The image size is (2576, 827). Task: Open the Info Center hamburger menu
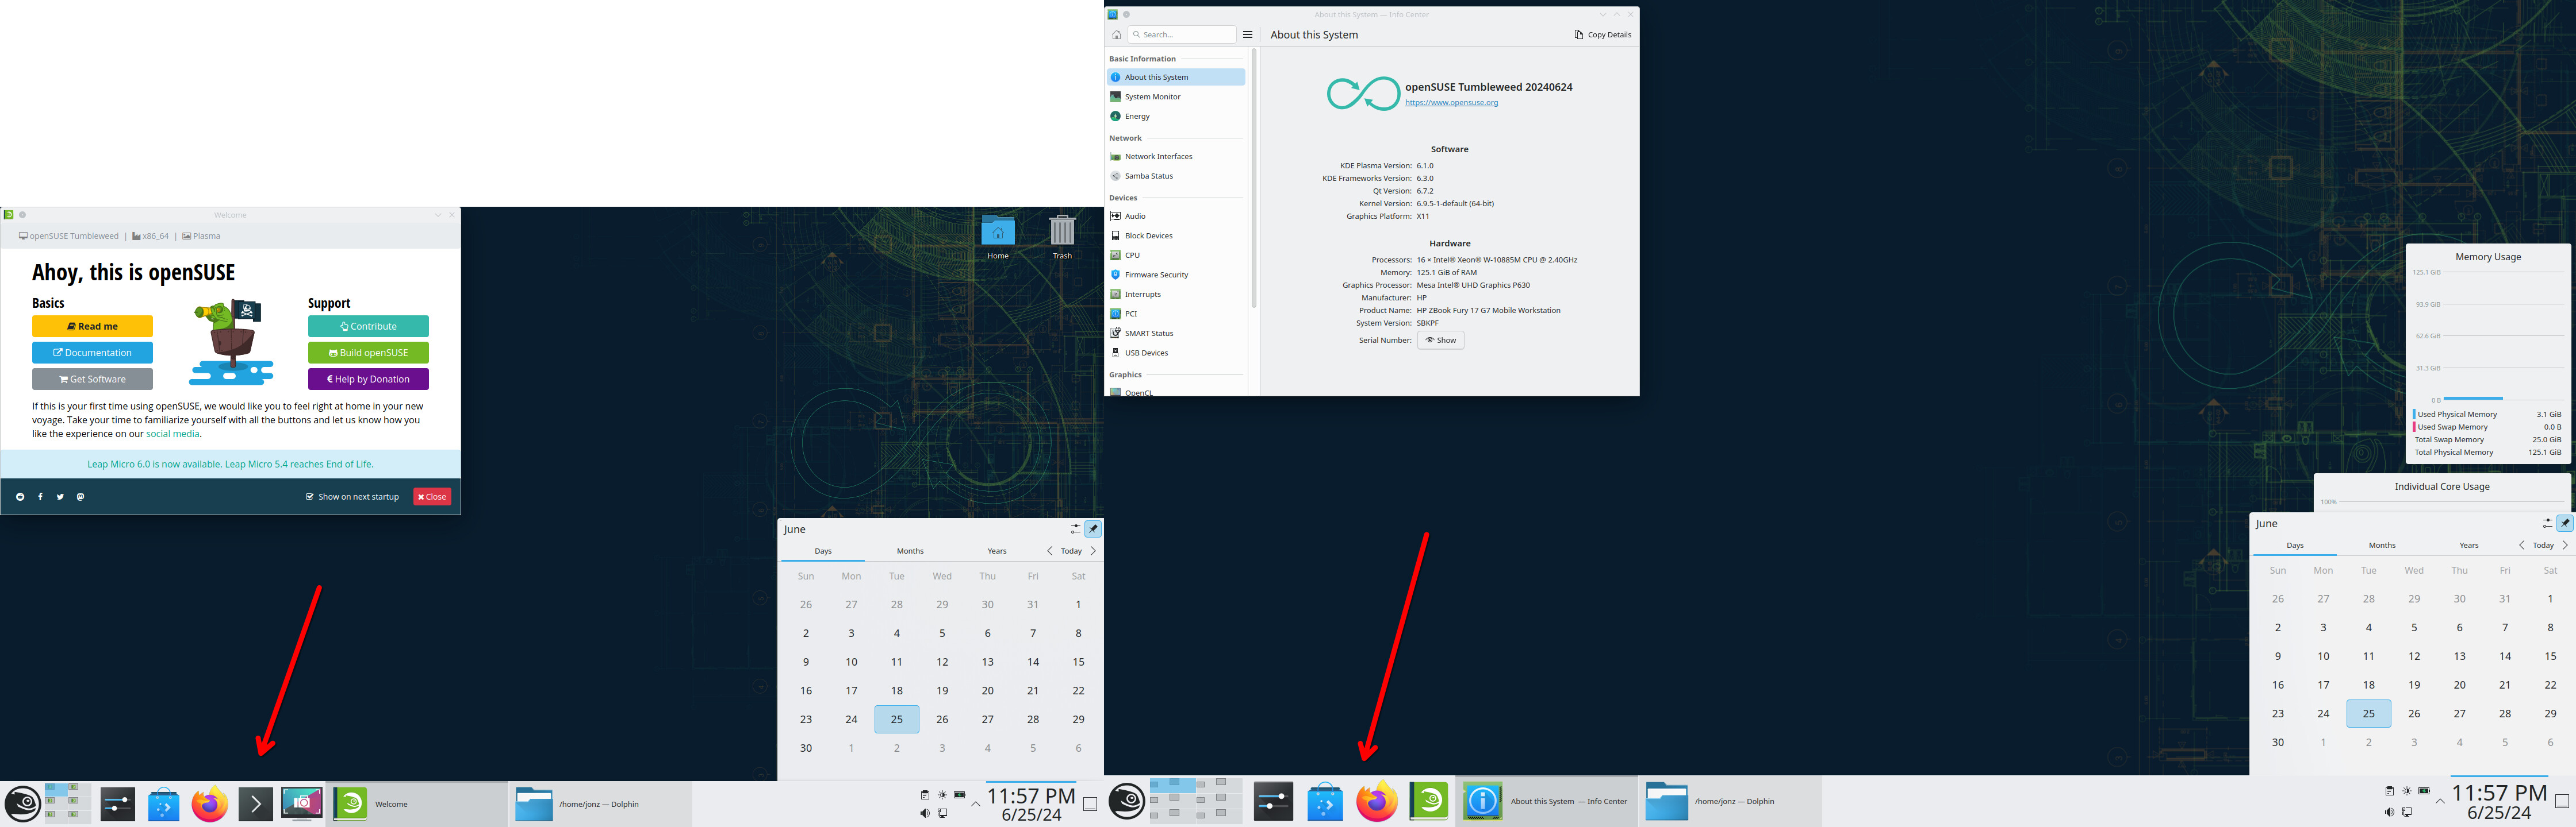pos(1247,35)
